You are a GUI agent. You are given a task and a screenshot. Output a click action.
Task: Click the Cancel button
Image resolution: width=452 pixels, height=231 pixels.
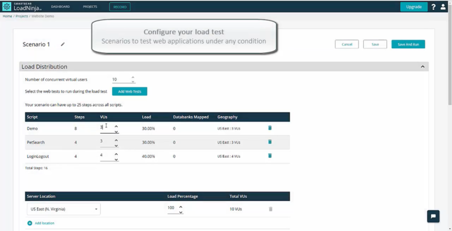point(347,44)
